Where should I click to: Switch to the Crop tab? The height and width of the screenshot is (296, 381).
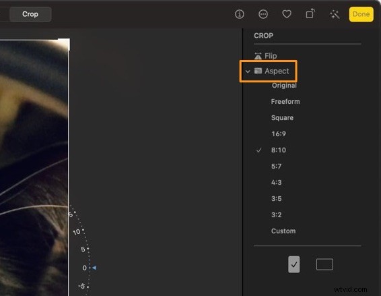pos(30,14)
